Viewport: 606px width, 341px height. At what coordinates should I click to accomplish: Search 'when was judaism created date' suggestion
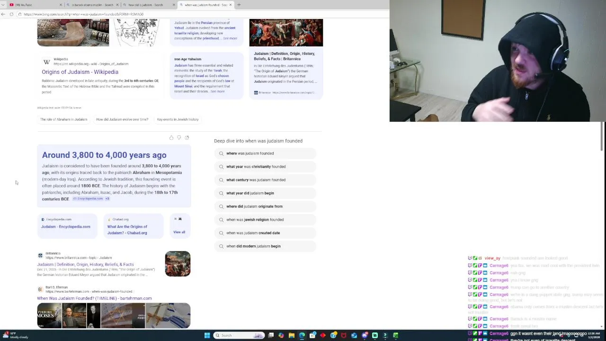[265, 233]
